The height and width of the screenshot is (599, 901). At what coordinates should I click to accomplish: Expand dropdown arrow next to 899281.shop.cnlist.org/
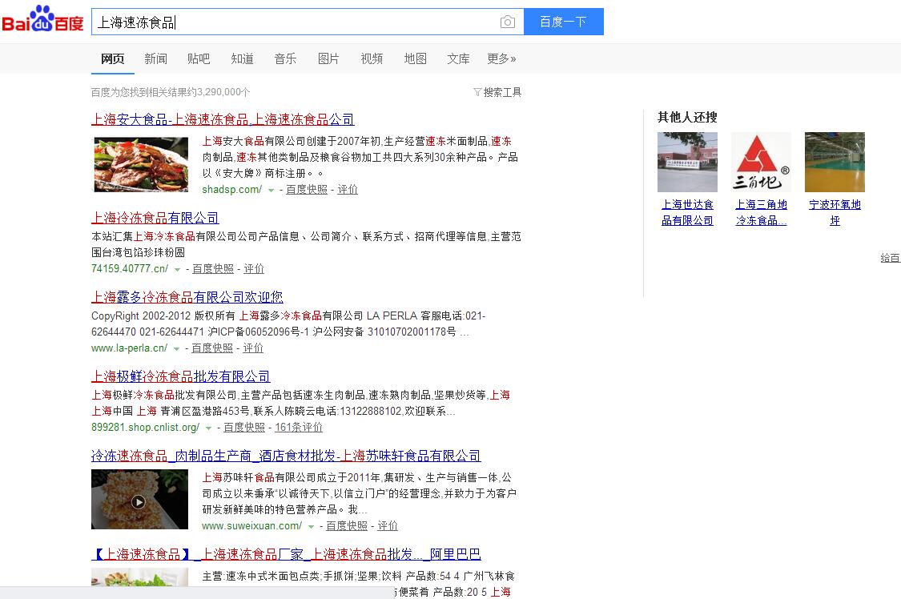[208, 428]
